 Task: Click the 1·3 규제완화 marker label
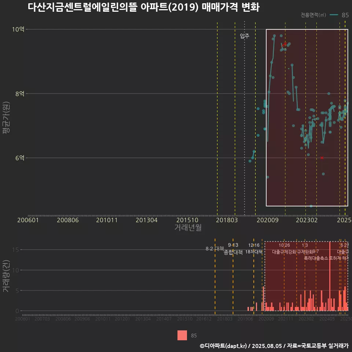(x=305, y=249)
